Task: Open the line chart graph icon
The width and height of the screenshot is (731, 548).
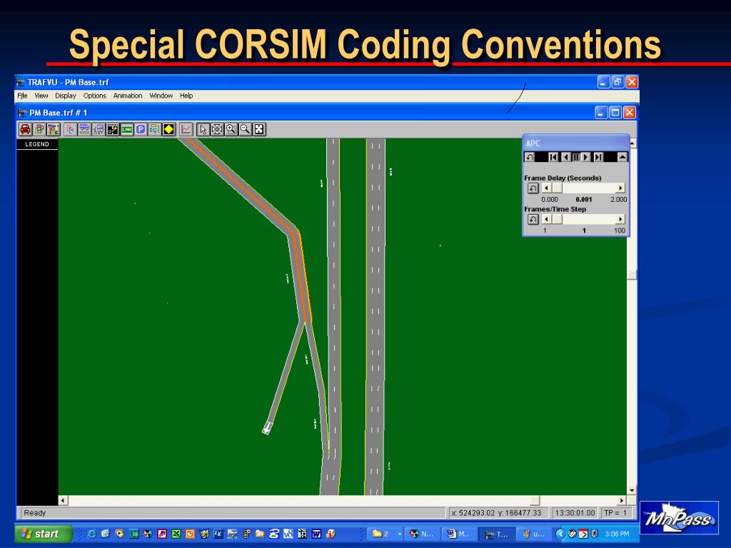Action: click(186, 129)
